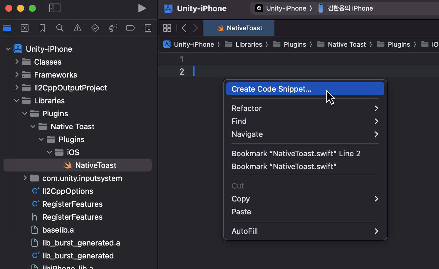The height and width of the screenshot is (269, 439).
Task: Collapse the Plugins folder under Native Toast
Action: pyautogui.click(x=41, y=139)
